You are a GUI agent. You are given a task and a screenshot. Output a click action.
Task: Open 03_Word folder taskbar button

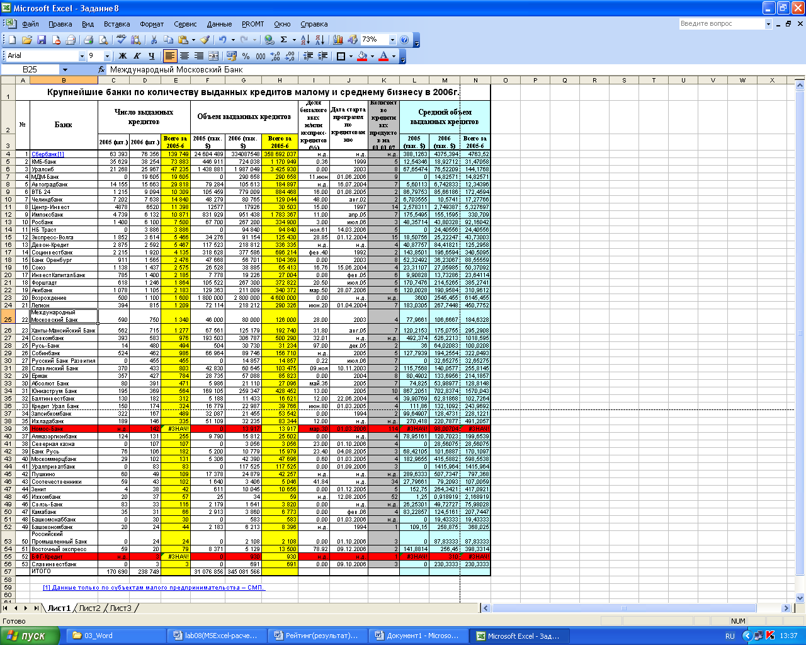click(116, 636)
